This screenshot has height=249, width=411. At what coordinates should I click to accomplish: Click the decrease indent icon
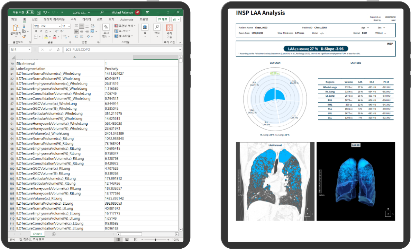tap(76, 37)
